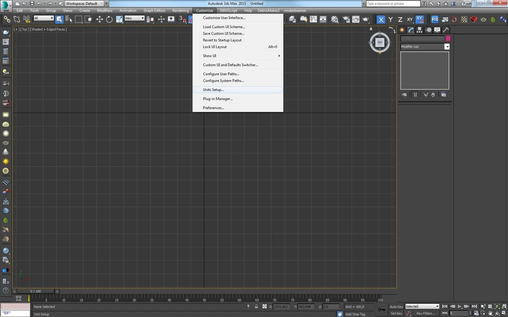Open Preferences... in the Customize menu
The image size is (508, 317).
213,108
